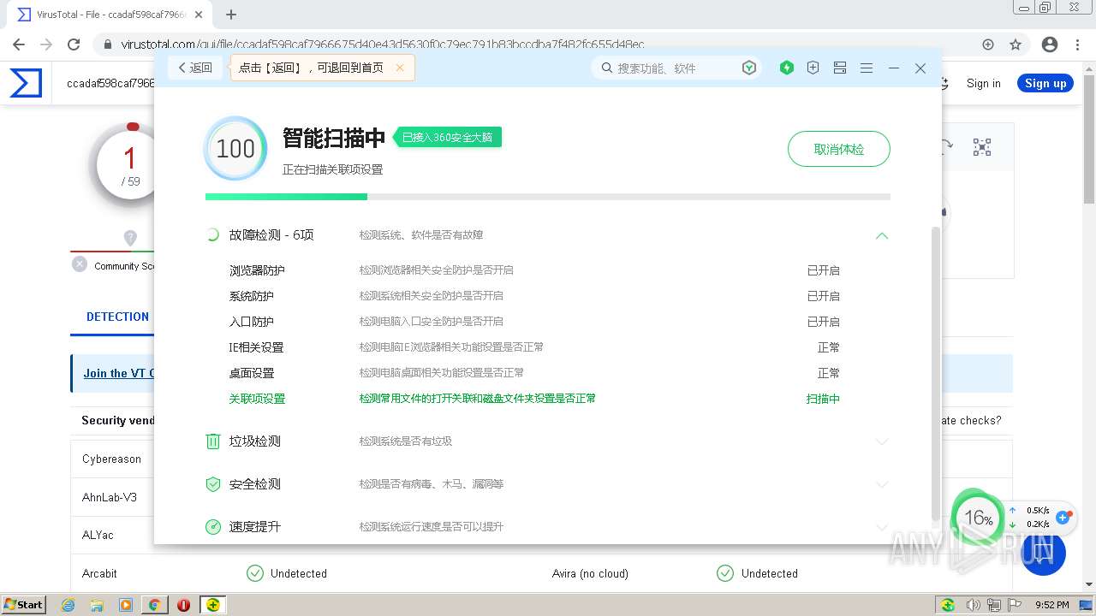Image resolution: width=1096 pixels, height=616 pixels.
Task: Click the hexagon Y logo in search box
Action: pos(749,68)
